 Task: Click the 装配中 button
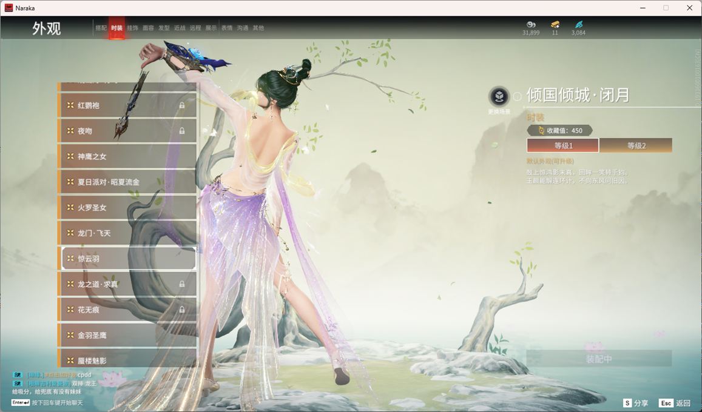click(x=599, y=359)
